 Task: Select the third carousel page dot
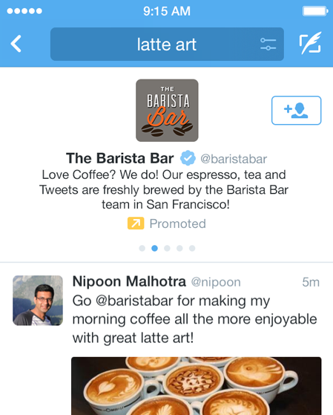[167, 248]
